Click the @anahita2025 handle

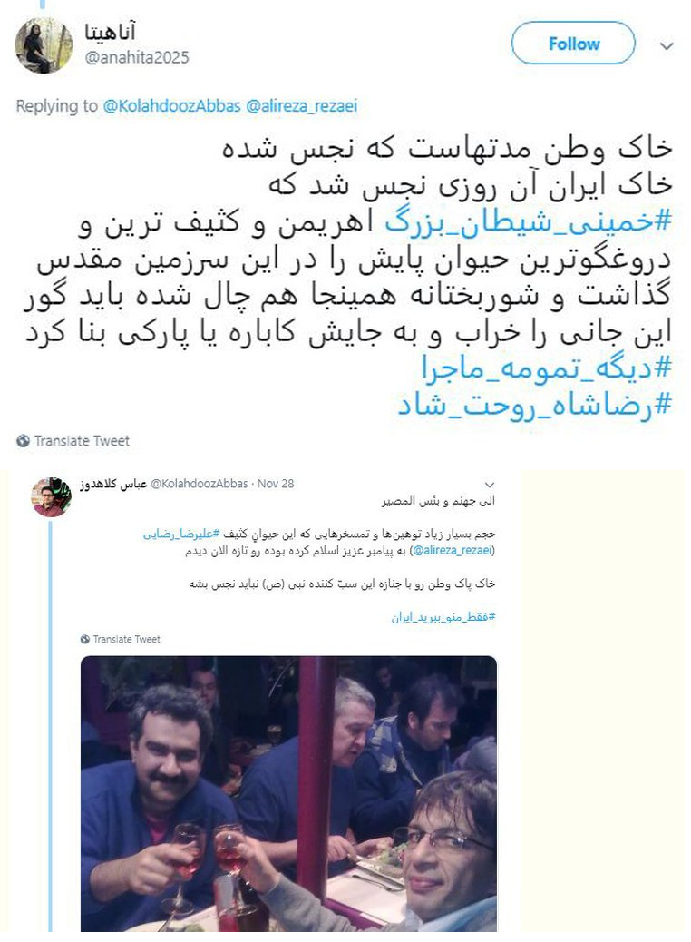coord(137,58)
